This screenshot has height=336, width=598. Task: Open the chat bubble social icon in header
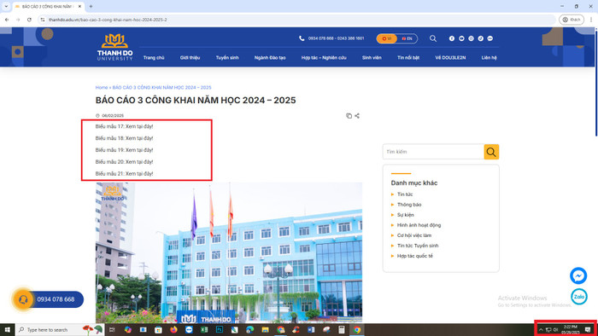(490, 38)
